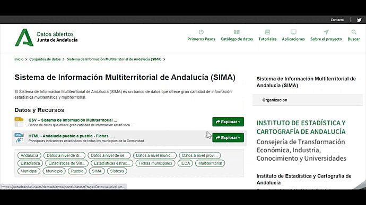The image size is (366, 205).
Task: Click the Aplicaciones monitor icon
Action: coord(293,32)
